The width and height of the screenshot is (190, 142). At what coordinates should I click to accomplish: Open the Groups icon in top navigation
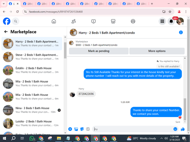[x=133, y=21]
